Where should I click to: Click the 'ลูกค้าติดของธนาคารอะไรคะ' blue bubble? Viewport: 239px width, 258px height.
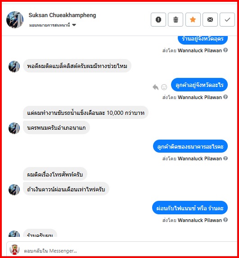click(x=190, y=146)
